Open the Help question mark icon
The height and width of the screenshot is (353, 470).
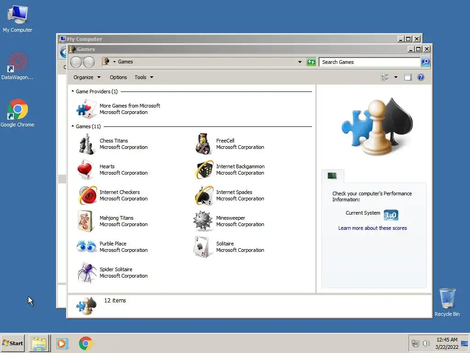pos(421,77)
